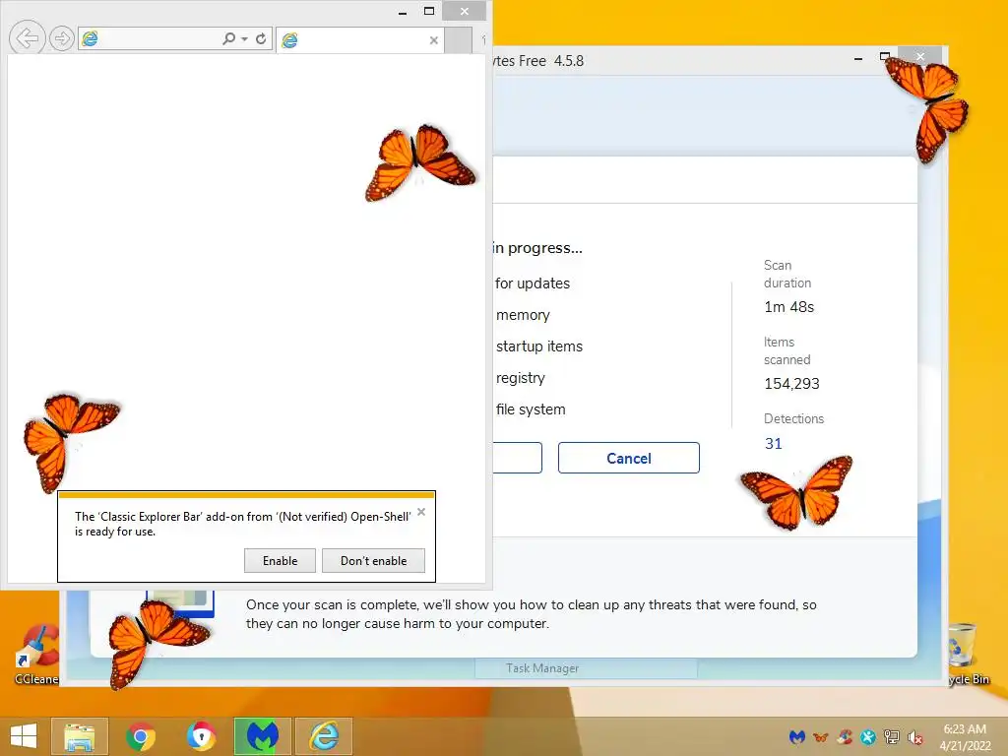
Task: Click the CCleaner tray icon
Action: pyautogui.click(x=845, y=736)
